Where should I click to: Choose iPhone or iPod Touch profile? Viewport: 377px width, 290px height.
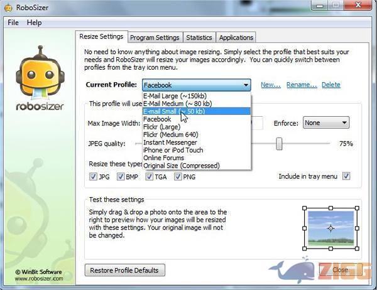pyautogui.click(x=173, y=150)
